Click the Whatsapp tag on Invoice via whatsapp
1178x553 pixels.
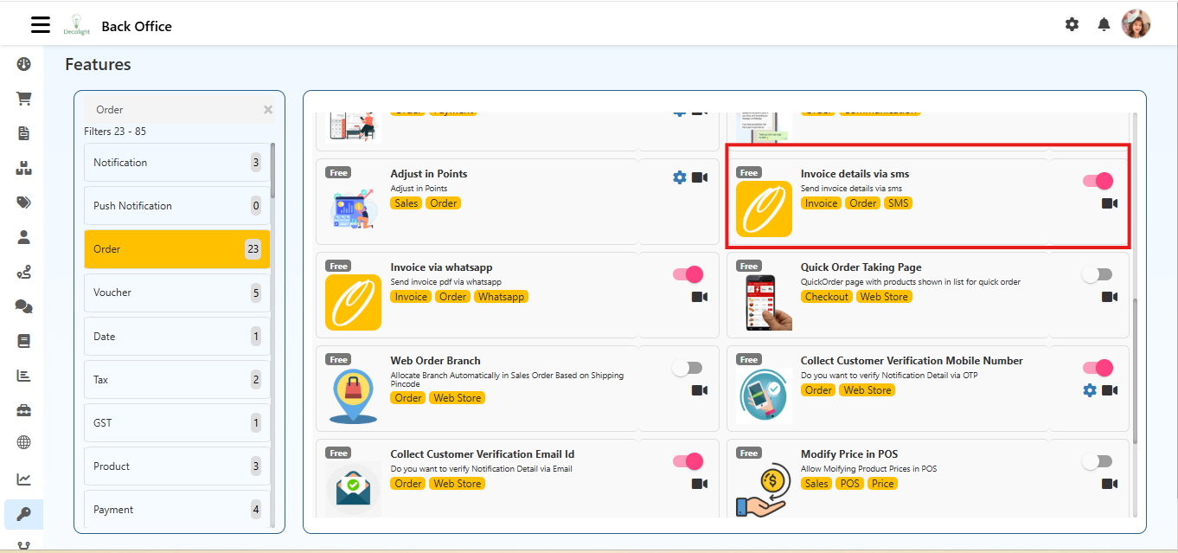point(501,297)
